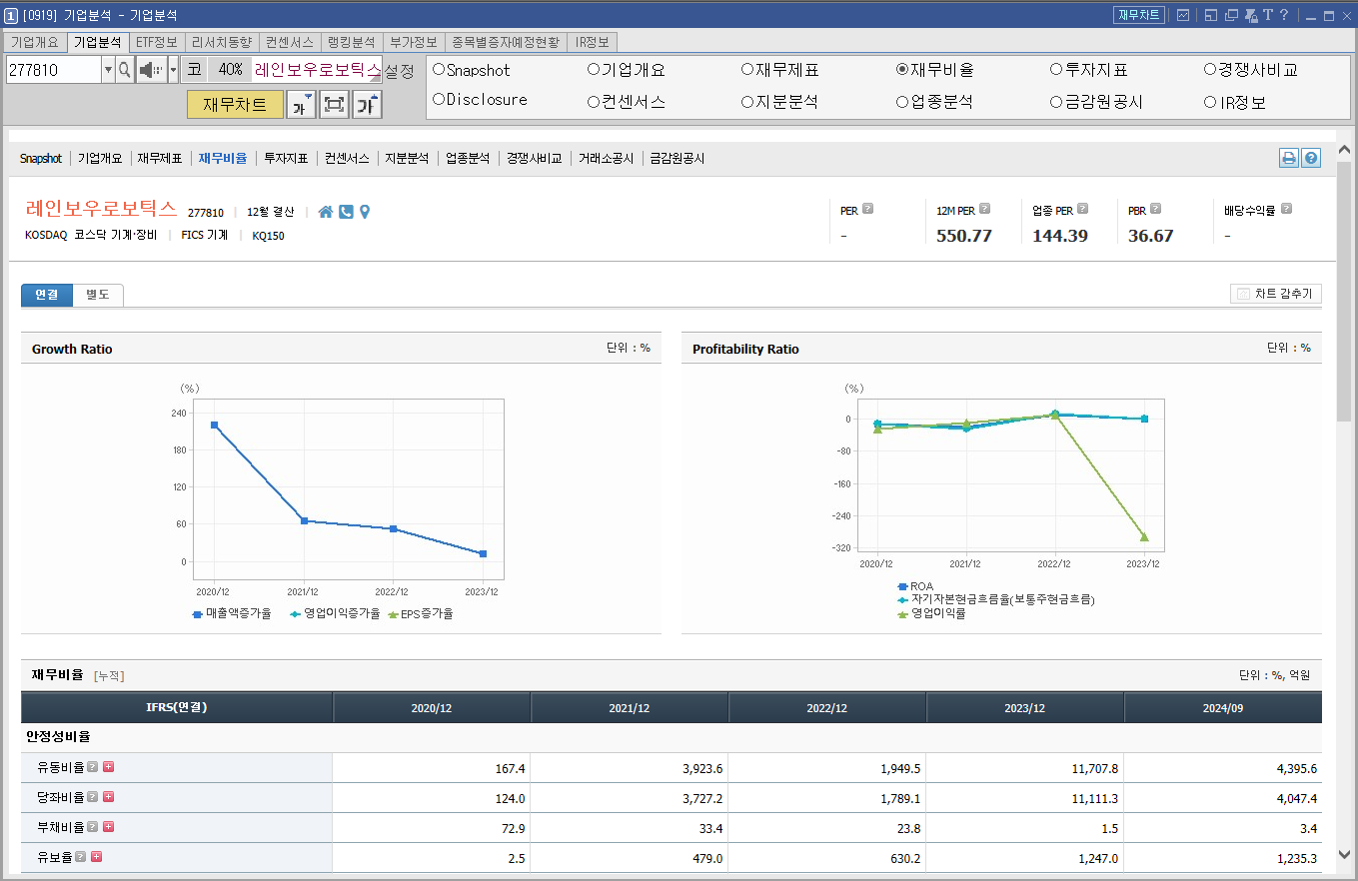Open the 리서치동향 tab
The height and width of the screenshot is (881, 1358).
coord(221,42)
